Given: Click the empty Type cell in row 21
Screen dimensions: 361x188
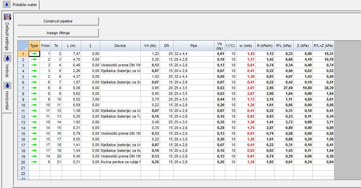Looking at the screenshot, I should pyautogui.click(x=34, y=168).
